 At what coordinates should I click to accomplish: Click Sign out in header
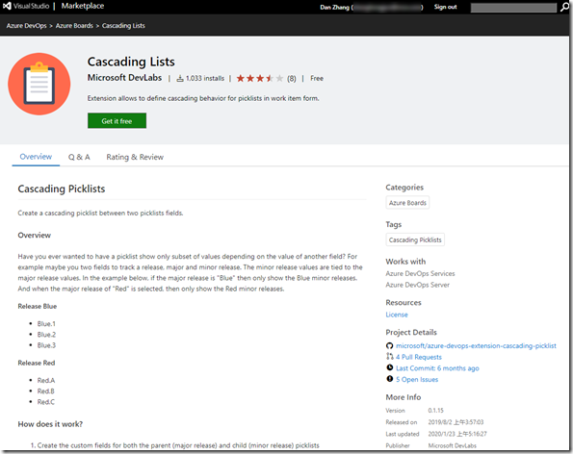[445, 7]
